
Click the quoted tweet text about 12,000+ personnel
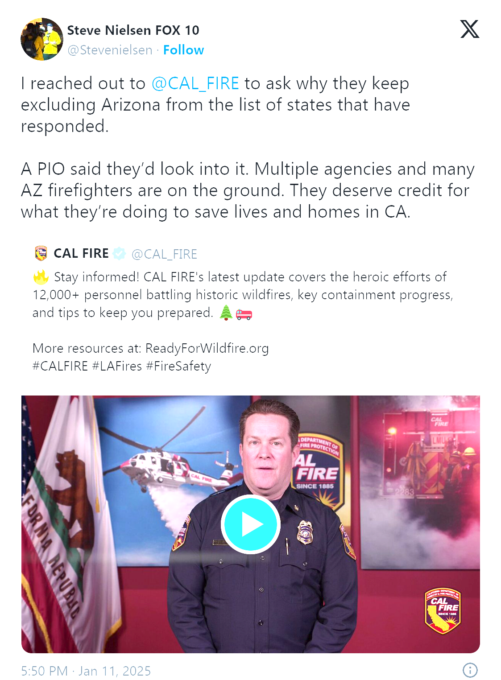tap(243, 295)
